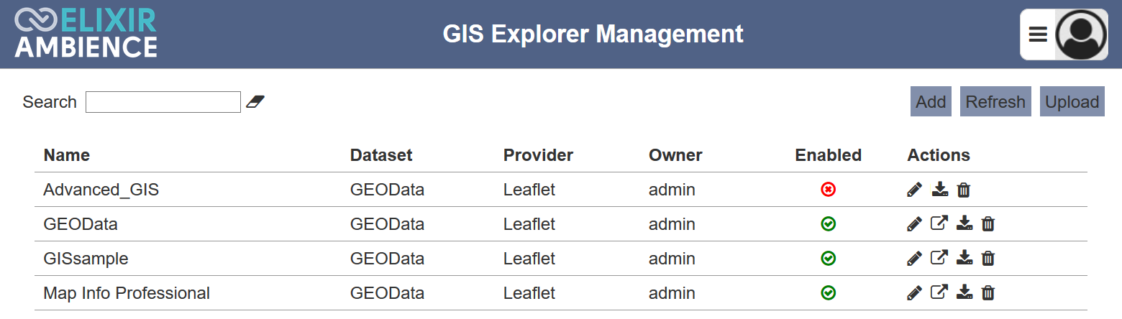Edit the GISsample entry

(x=914, y=258)
